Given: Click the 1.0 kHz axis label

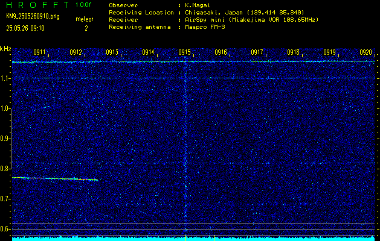Looking at the screenshot, I should [x=5, y=108].
